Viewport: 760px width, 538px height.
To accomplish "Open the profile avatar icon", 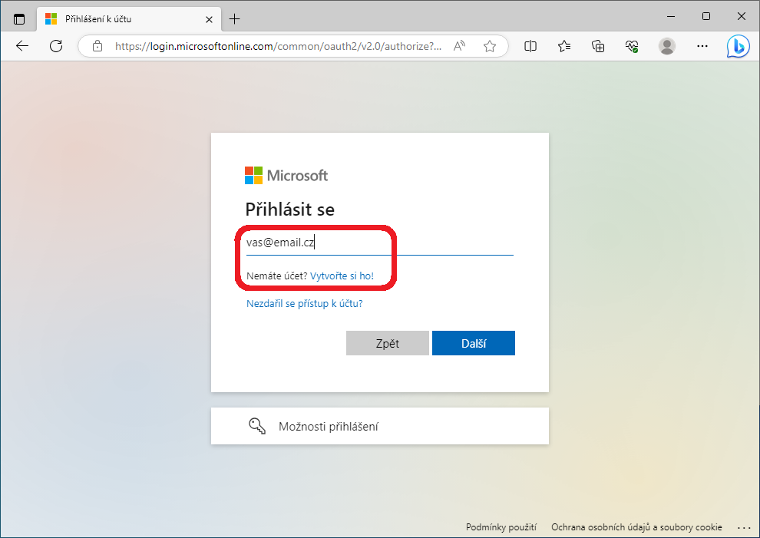I will point(667,46).
